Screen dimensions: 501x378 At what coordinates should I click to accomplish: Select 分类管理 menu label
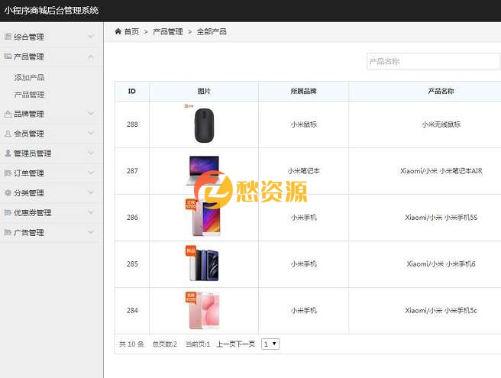tap(29, 193)
